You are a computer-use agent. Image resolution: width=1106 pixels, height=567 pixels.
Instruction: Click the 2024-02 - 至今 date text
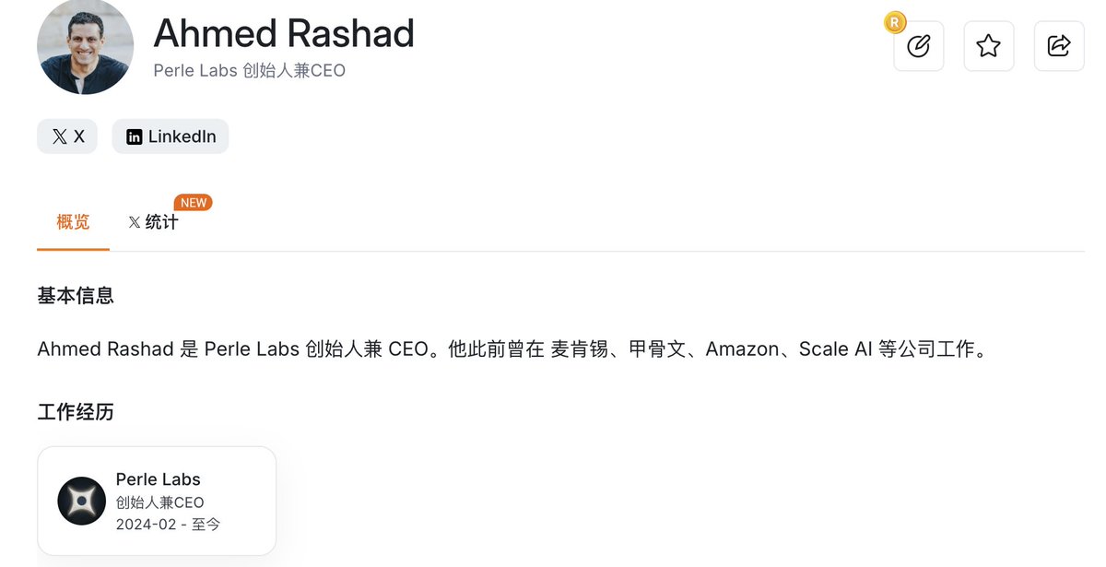tap(168, 525)
